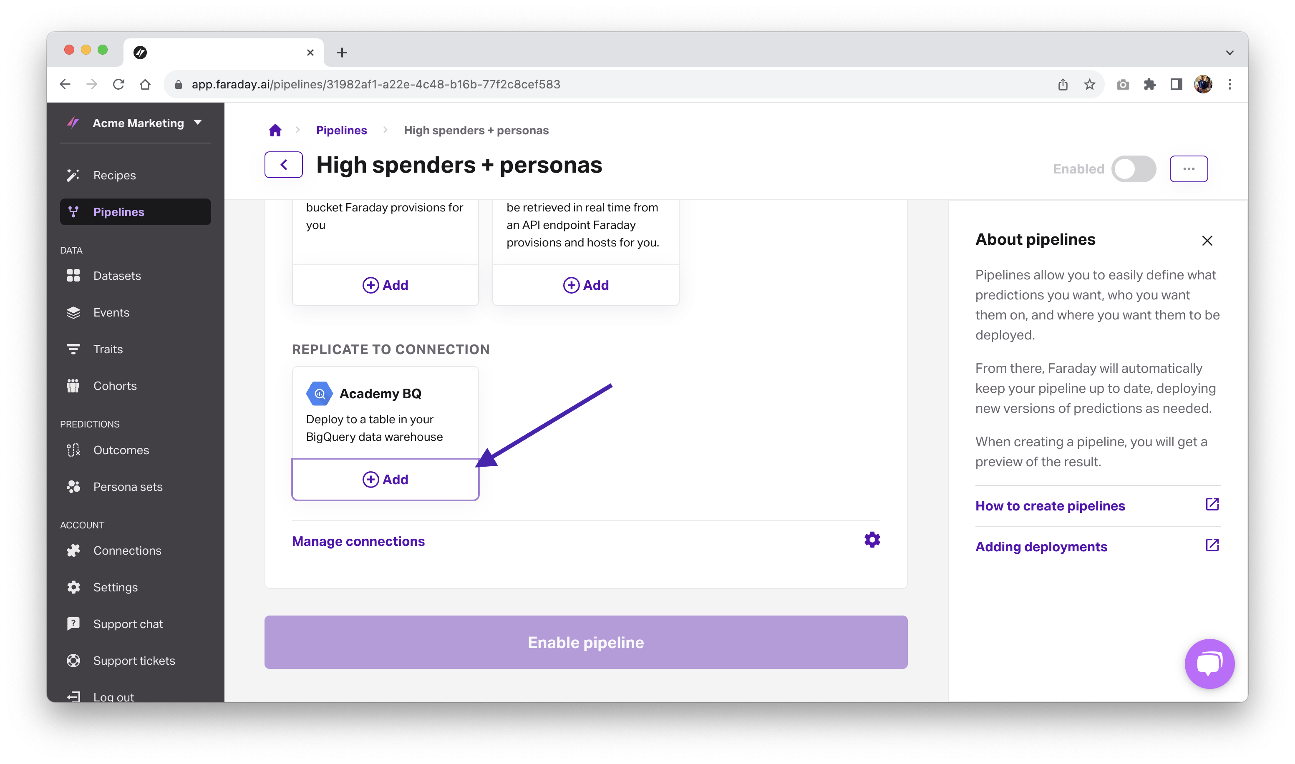The height and width of the screenshot is (764, 1295).
Task: Toggle the pipeline Enabled switch
Action: 1133,169
